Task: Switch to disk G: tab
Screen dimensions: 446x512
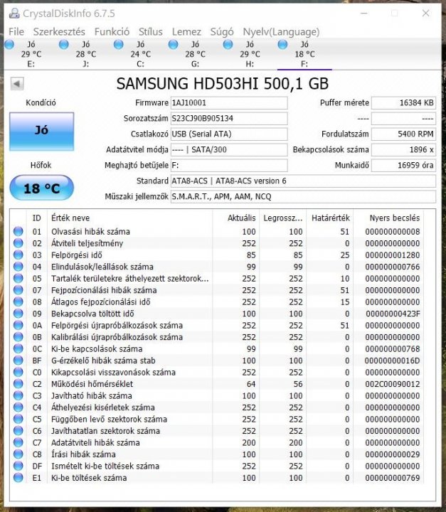Action: [x=195, y=54]
